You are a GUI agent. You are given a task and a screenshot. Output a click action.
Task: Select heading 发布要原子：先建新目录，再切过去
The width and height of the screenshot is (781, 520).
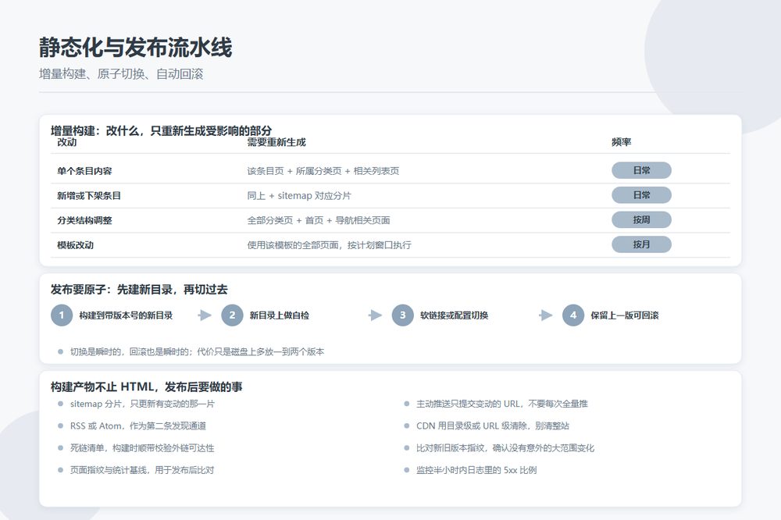tap(139, 290)
